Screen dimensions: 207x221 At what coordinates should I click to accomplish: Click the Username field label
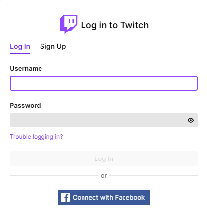[x=26, y=68]
